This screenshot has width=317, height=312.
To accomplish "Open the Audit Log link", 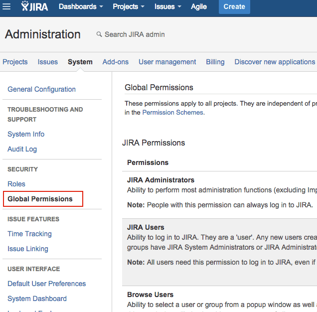I will click(22, 149).
